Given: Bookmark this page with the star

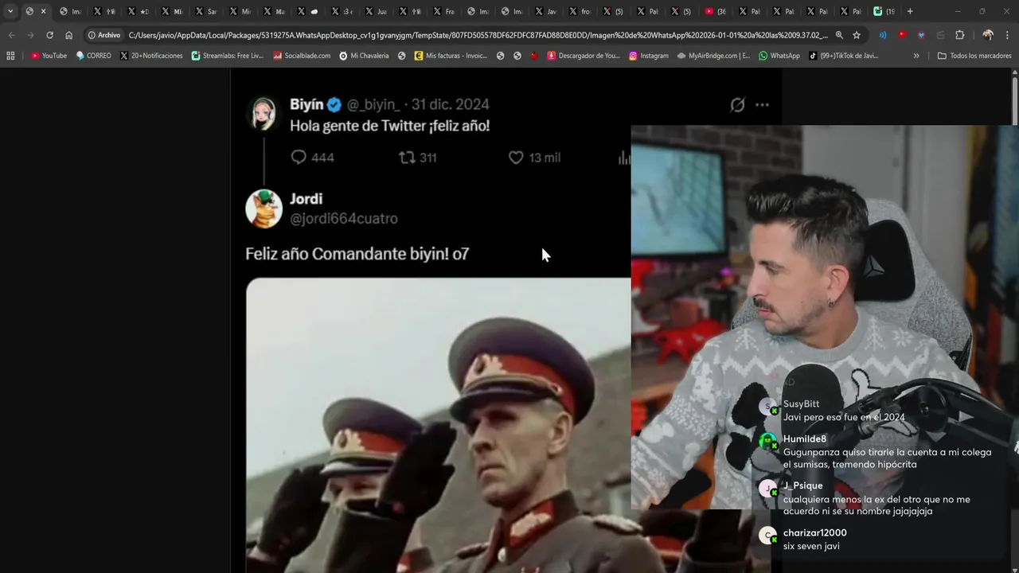Looking at the screenshot, I should pos(857,35).
